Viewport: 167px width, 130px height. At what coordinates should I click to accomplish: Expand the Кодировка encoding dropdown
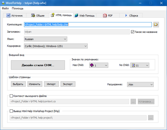coord(55,46)
